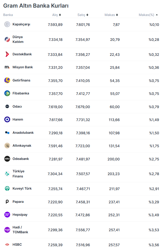The image size is (162, 250).
Task: Click the HSBC red hexagon logo
Action: click(7, 245)
